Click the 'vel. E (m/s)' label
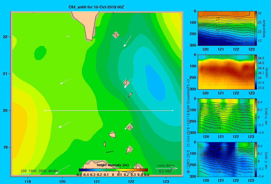Image resolution: width=271 pixels, height=184 pixels. tap(266, 160)
